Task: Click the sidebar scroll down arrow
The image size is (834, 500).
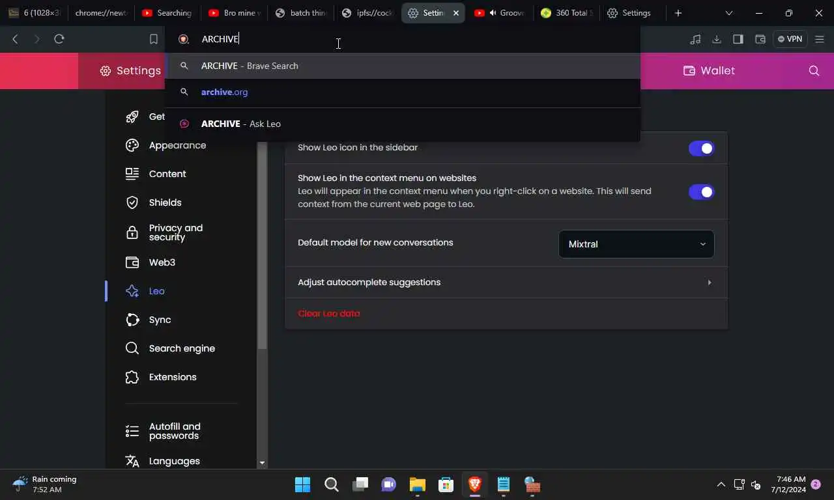Action: pos(262,463)
